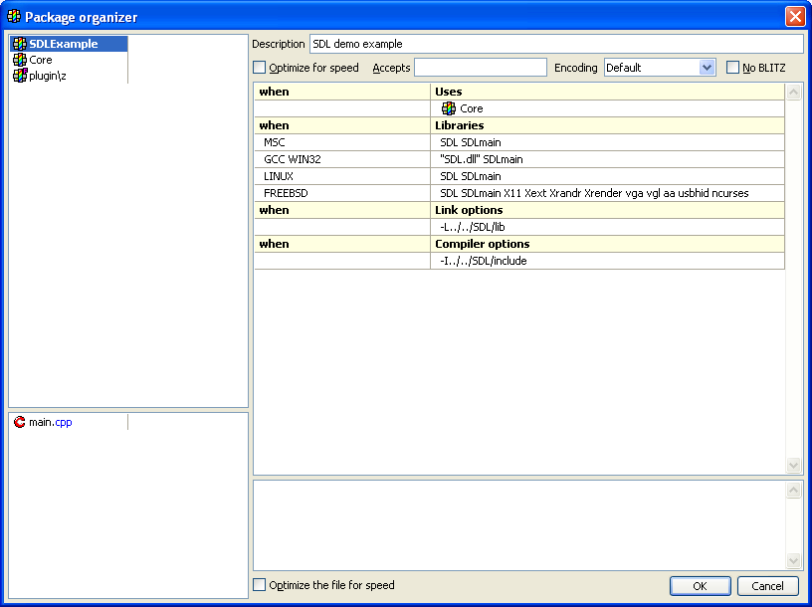Enable Optimize for speed checkbox
Screen dimensions: 812x607
tap(260, 68)
